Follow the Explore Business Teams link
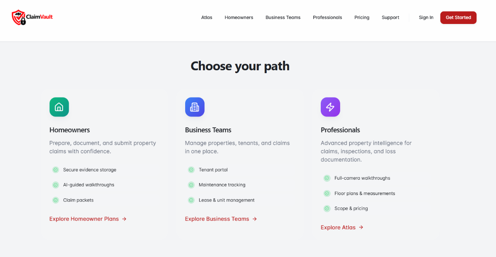 [x=221, y=219]
